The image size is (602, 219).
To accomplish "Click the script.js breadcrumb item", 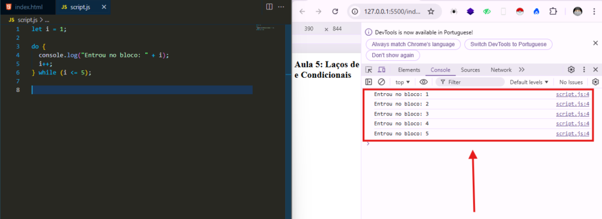I will point(28,20).
